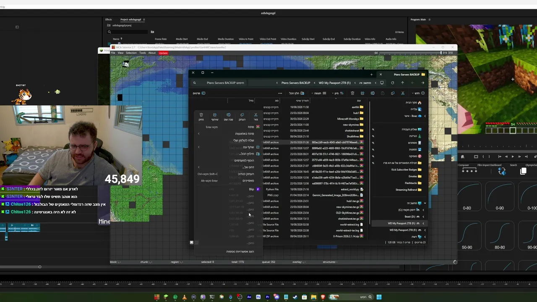Click the Copy icon in context menu
This screenshot has height=302, width=537.
tap(242, 115)
